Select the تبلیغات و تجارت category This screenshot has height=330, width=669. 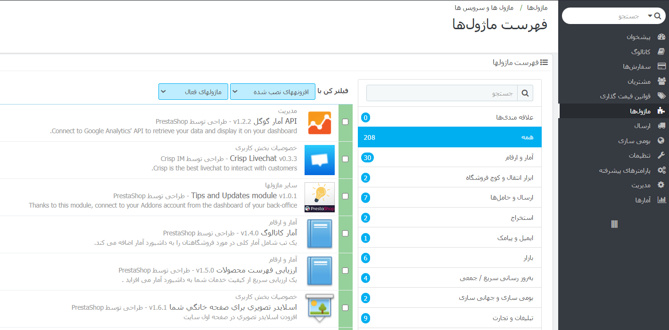pyautogui.click(x=450, y=318)
